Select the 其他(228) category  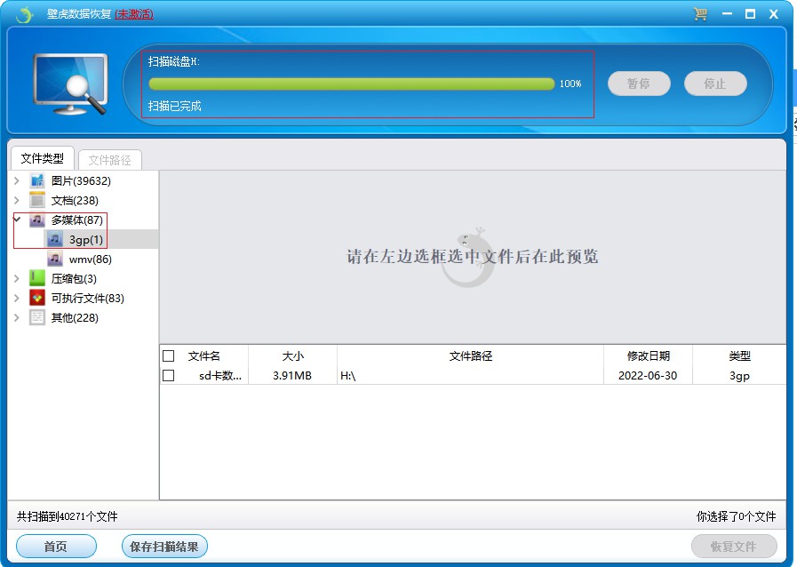point(75,317)
